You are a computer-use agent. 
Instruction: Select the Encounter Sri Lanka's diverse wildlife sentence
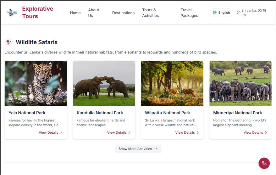point(111,52)
